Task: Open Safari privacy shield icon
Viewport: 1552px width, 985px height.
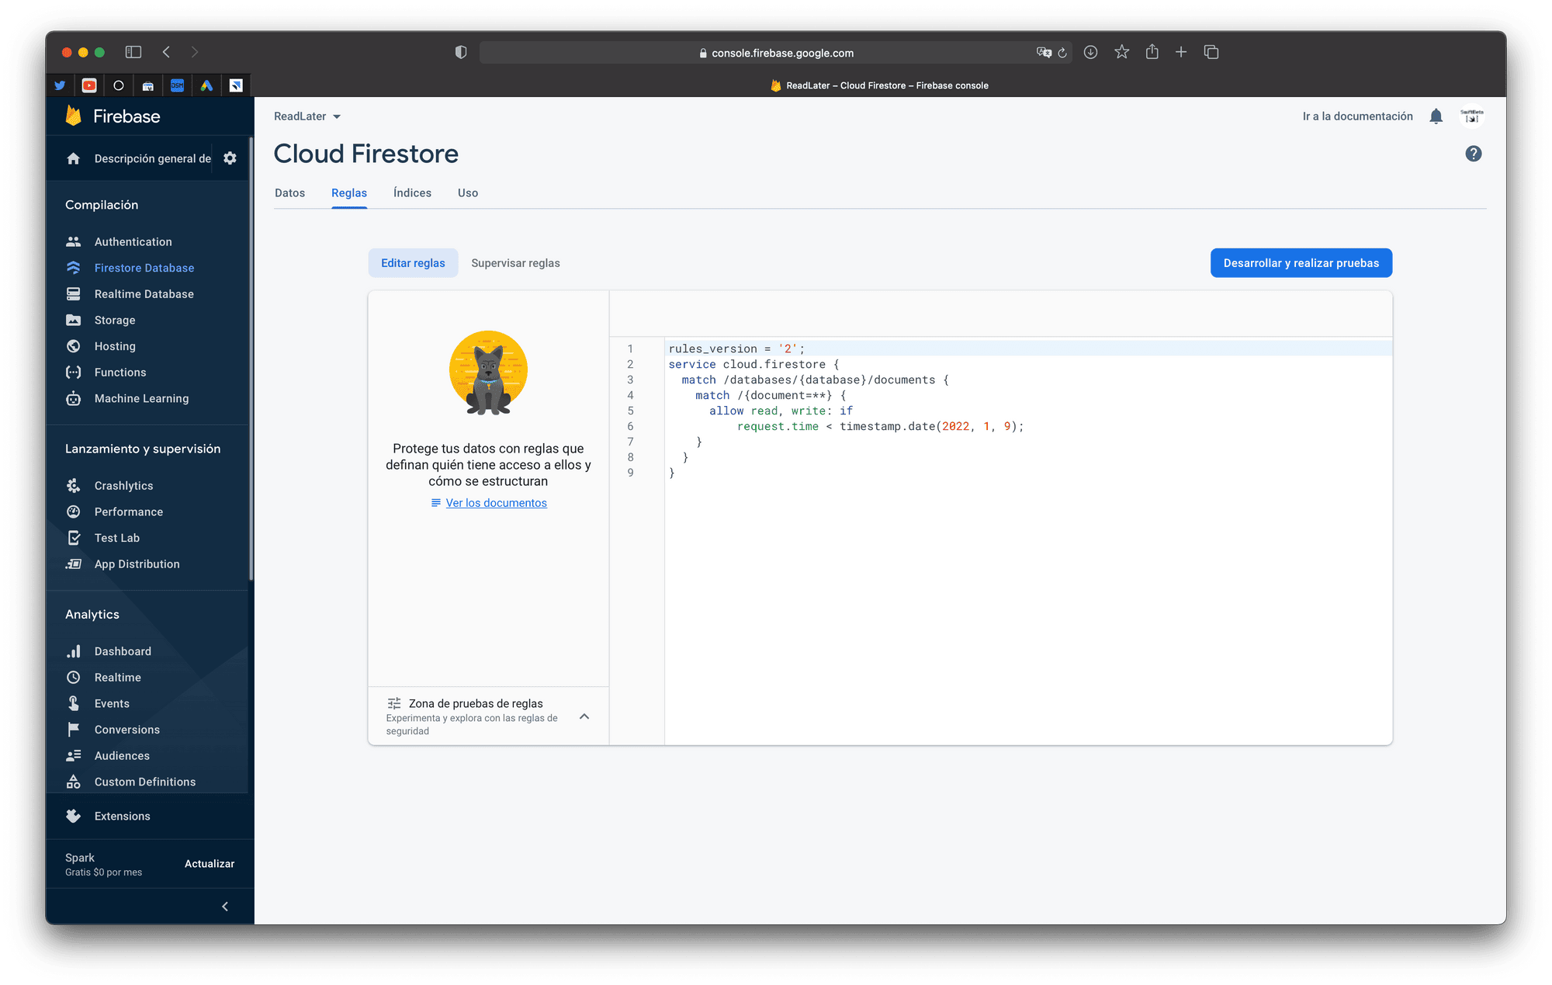Action: click(x=461, y=52)
